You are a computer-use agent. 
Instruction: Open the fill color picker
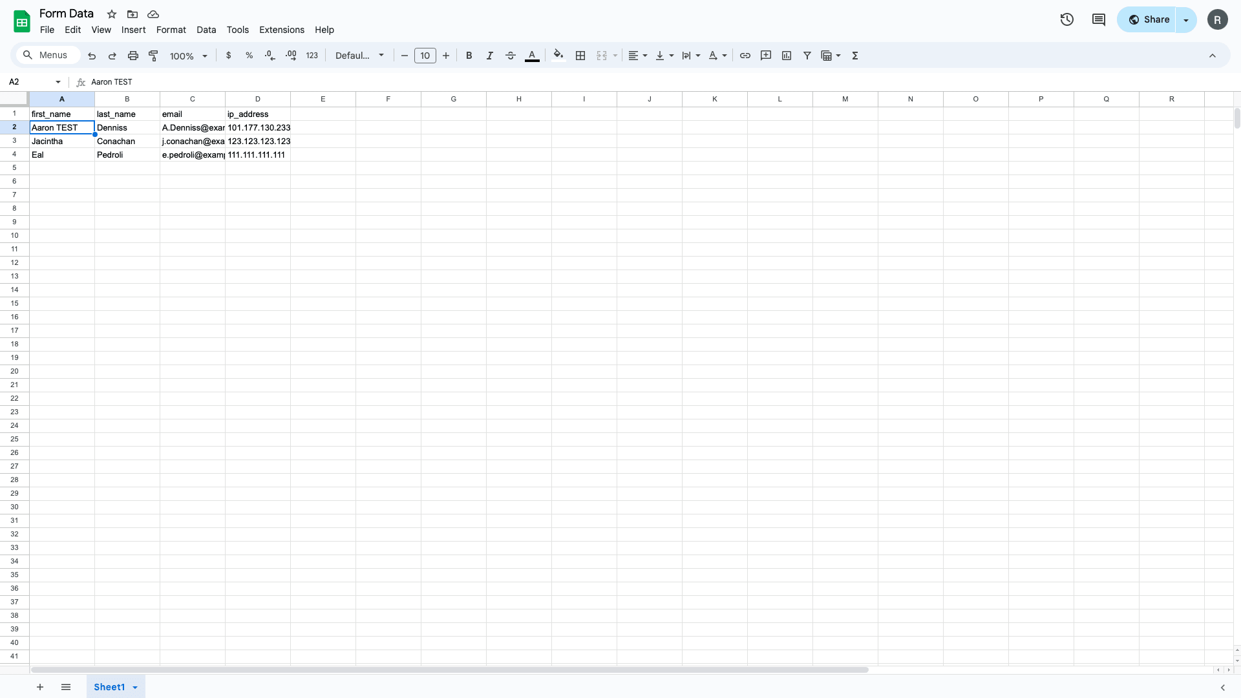[x=558, y=56]
